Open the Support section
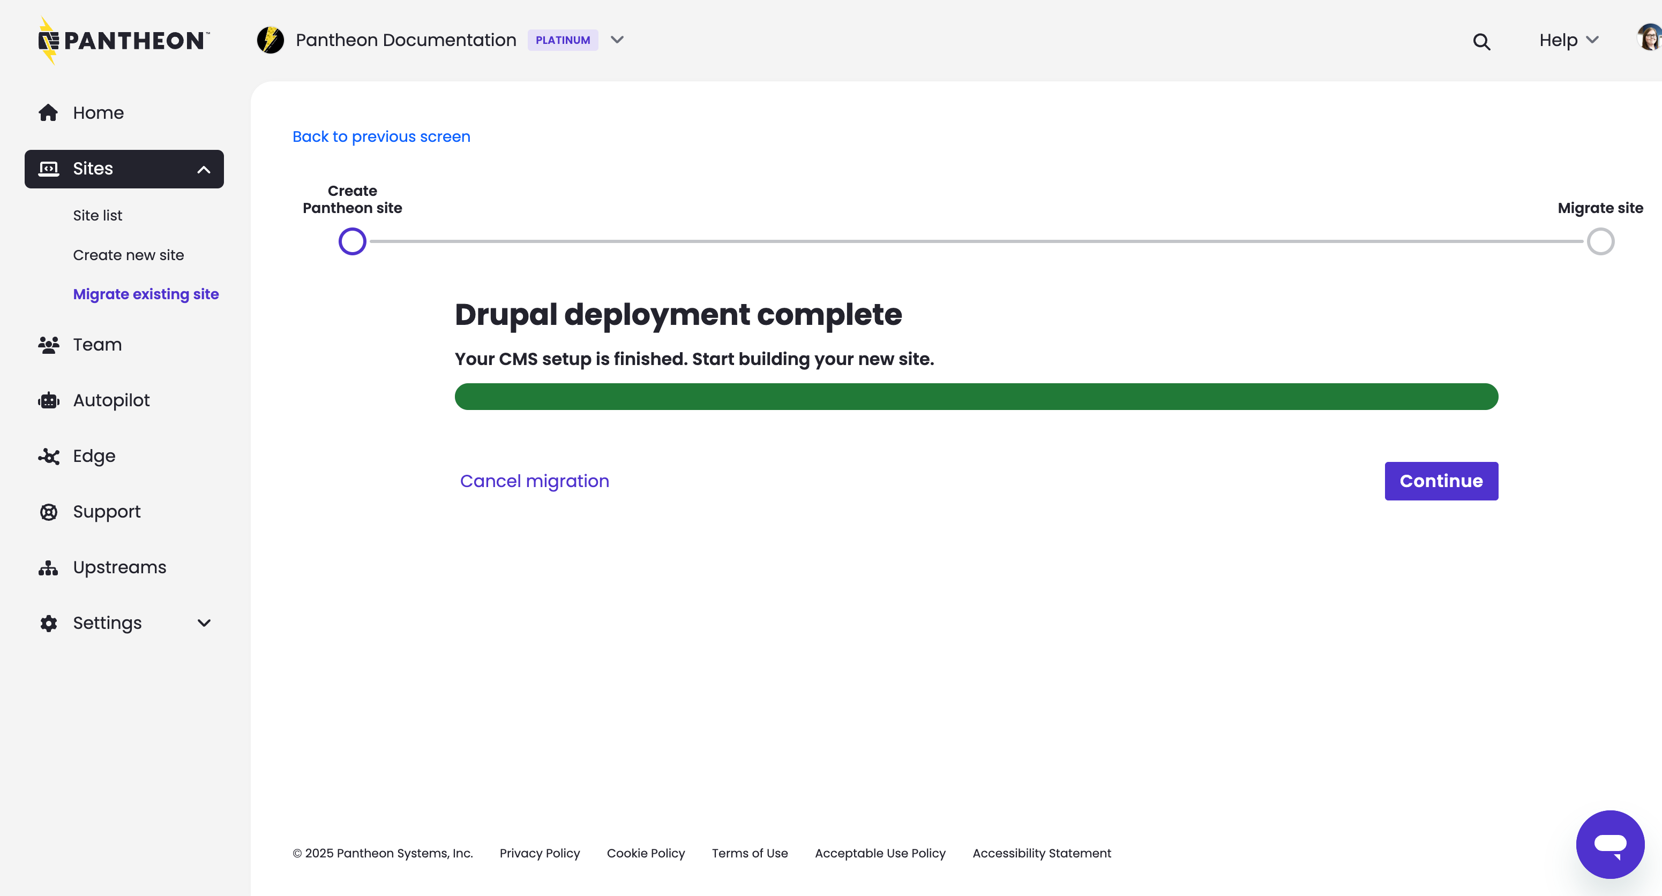1662x896 pixels. [x=106, y=512]
